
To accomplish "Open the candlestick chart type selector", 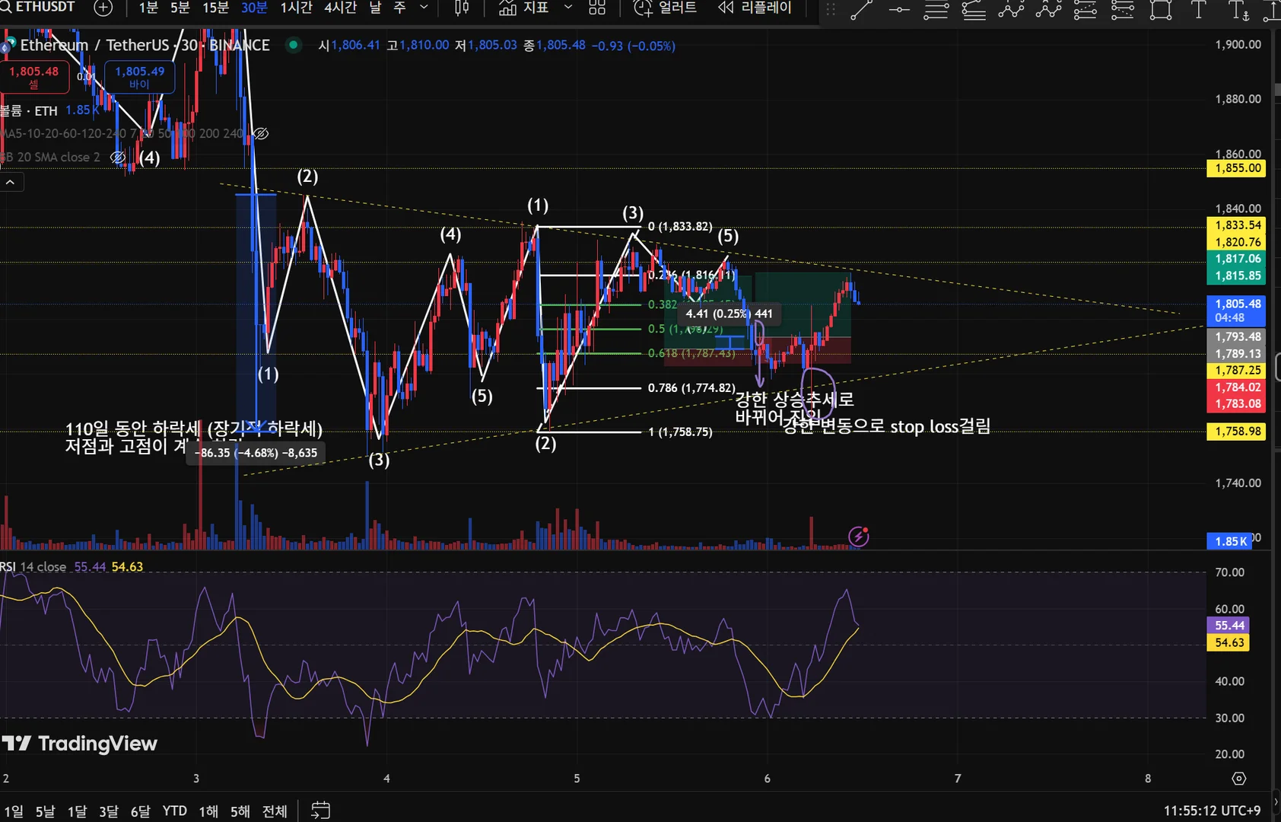I will [462, 8].
